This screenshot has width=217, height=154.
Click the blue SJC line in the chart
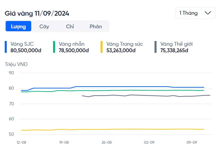coord(118,86)
